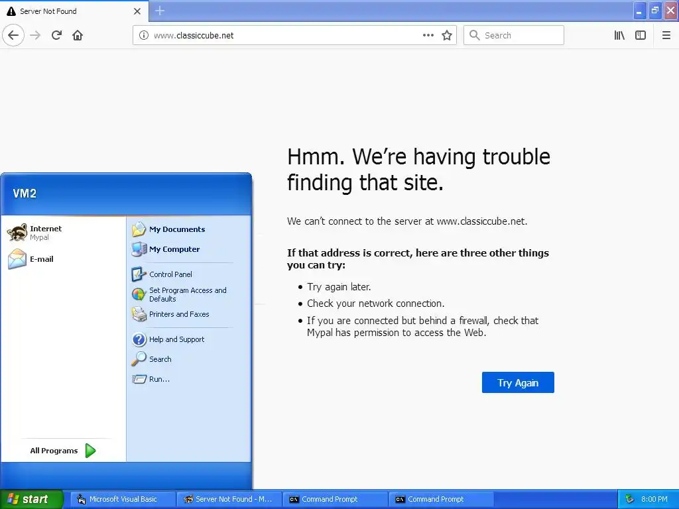Open the browser home page
Screen dimensions: 679x509
click(78, 35)
